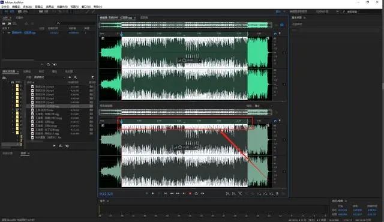Click the filter funnel icon in Media Browser
384x222 pixels.
coord(92,77)
